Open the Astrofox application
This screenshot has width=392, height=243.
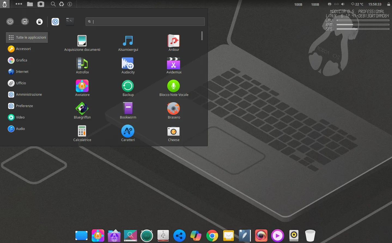tap(82, 63)
